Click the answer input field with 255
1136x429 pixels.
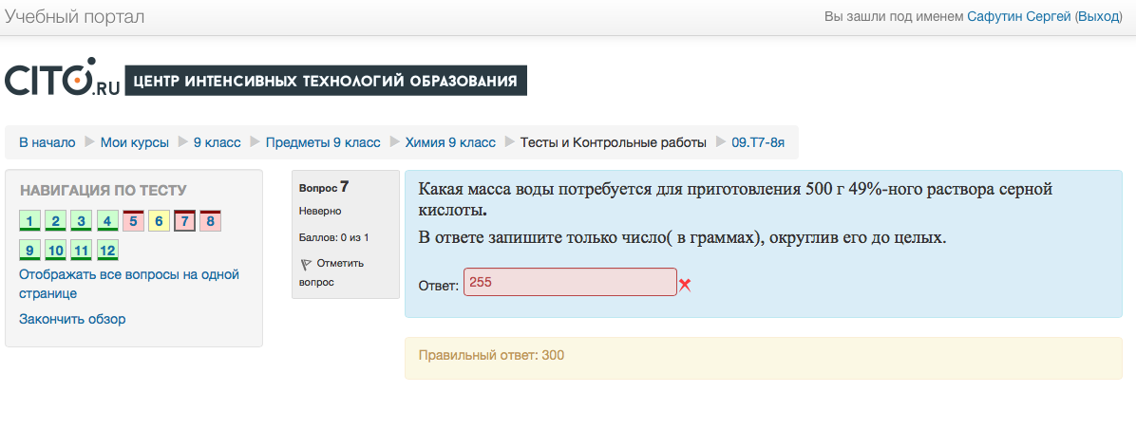point(570,282)
